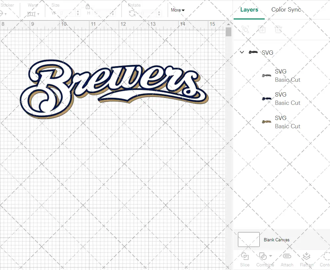
Task: Open the Warp dropdown arrow
Action: coord(38,14)
